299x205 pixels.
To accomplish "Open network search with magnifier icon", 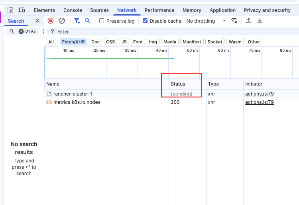I will coord(88,21).
